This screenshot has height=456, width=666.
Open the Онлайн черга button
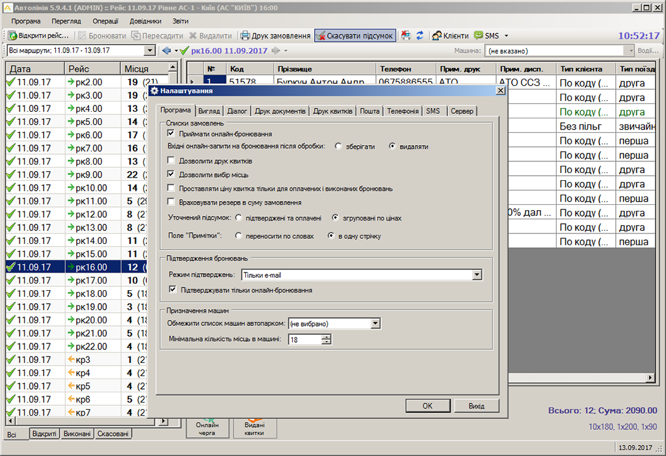coord(207,428)
